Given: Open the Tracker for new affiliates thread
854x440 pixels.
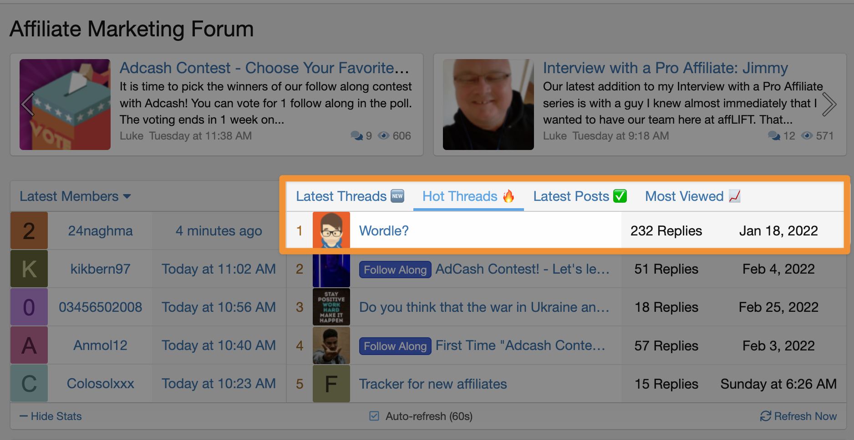Looking at the screenshot, I should tap(433, 384).
